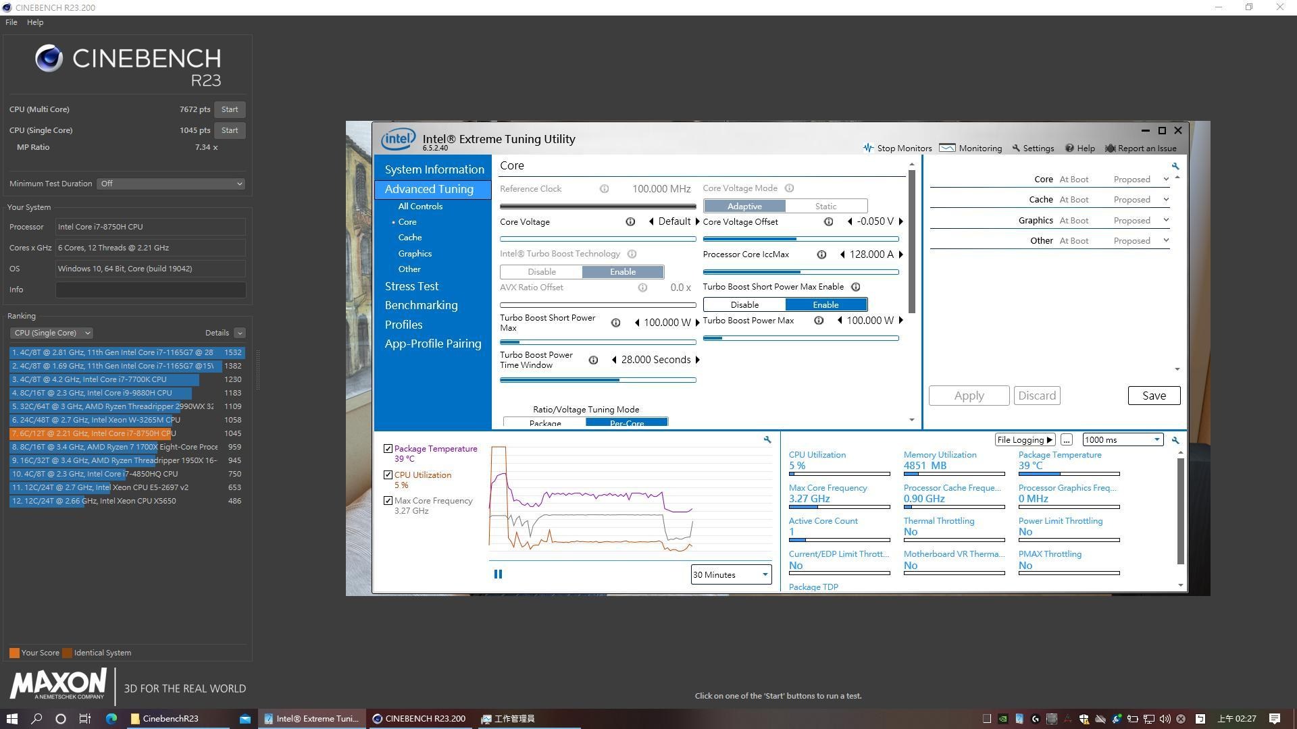Open the Help menu in Cinebench
The height and width of the screenshot is (729, 1297).
tap(35, 22)
